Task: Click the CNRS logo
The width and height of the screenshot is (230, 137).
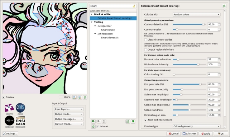Action: (20, 109)
